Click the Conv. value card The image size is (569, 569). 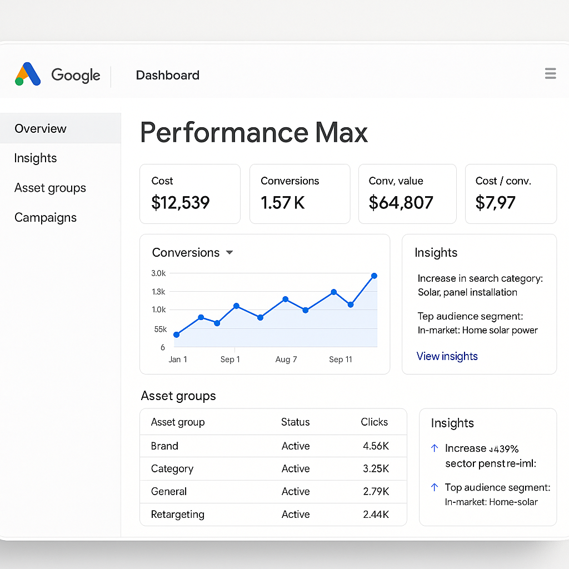[407, 193]
